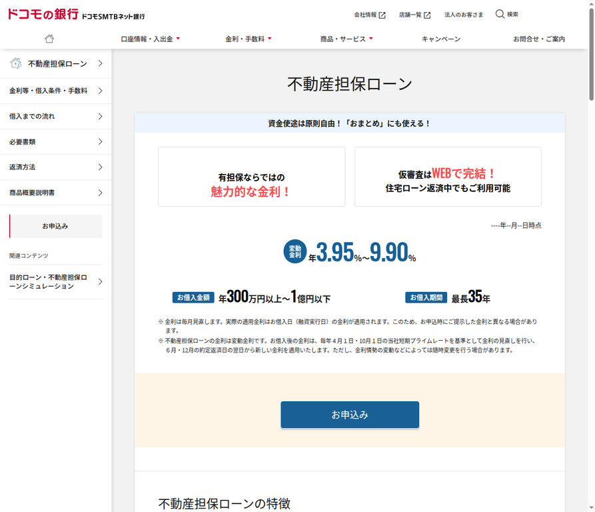The image size is (595, 512).
Task: Open 金利等・借入条件・手数料 sidebar item
Action: 56,91
